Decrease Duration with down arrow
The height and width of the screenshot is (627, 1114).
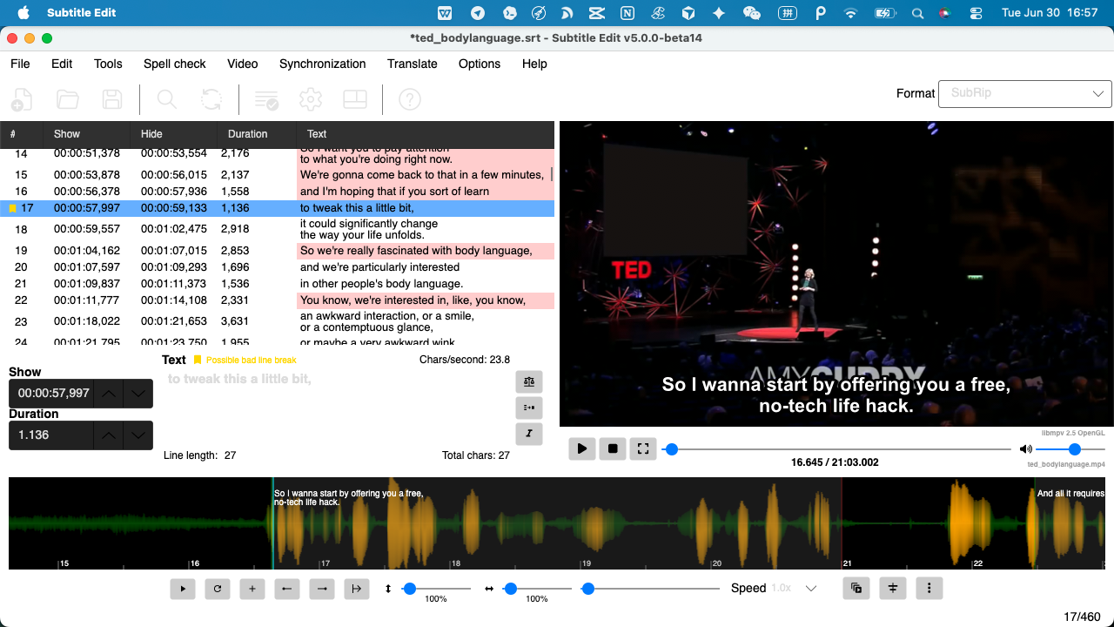pos(138,435)
